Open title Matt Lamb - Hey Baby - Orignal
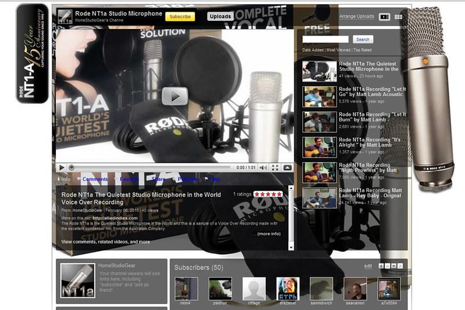This screenshot has width=465, height=310. point(370,193)
